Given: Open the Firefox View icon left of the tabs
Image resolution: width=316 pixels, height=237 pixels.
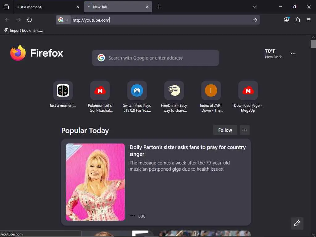Looking at the screenshot, I should [x=6, y=7].
